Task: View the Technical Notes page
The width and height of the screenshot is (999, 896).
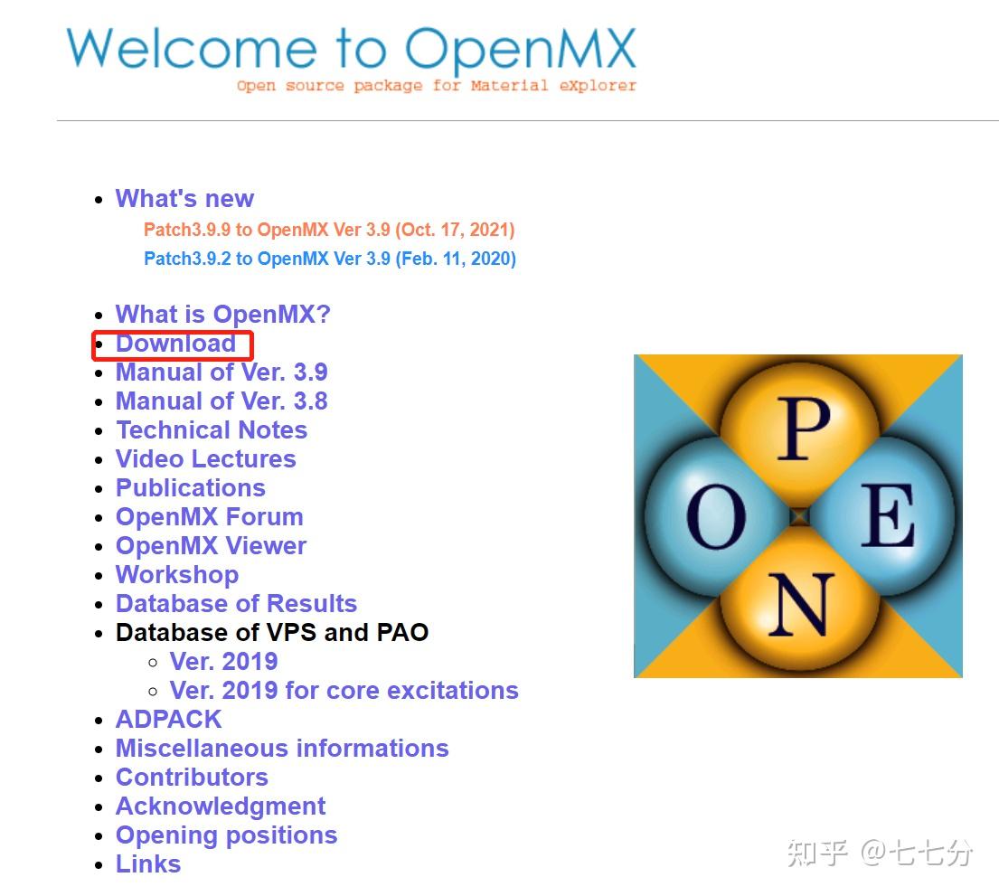Action: tap(212, 429)
